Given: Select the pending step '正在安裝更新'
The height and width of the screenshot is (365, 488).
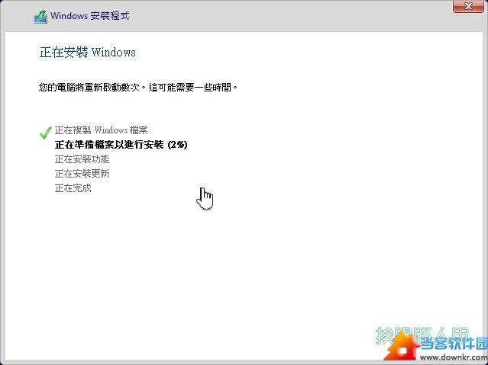Looking at the screenshot, I should [x=82, y=174].
